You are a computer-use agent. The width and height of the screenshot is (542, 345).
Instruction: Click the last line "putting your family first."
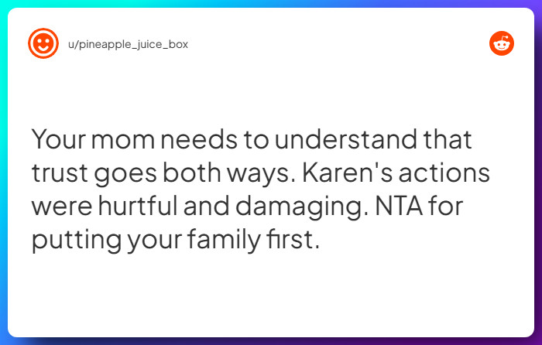(x=176, y=240)
